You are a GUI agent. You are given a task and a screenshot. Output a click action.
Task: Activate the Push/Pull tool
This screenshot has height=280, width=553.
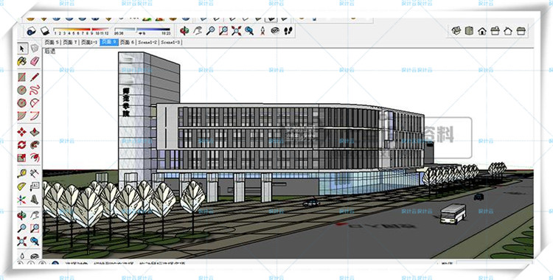point(35,132)
